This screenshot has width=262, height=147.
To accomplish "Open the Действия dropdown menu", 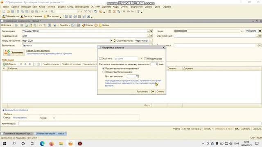I will (7, 25).
